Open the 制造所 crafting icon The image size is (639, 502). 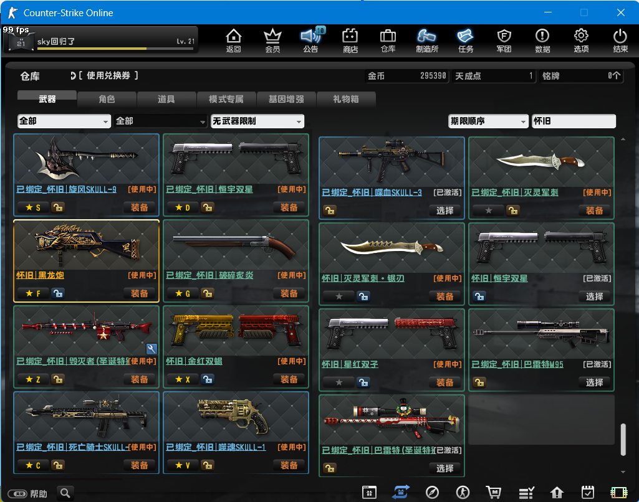coord(426,40)
